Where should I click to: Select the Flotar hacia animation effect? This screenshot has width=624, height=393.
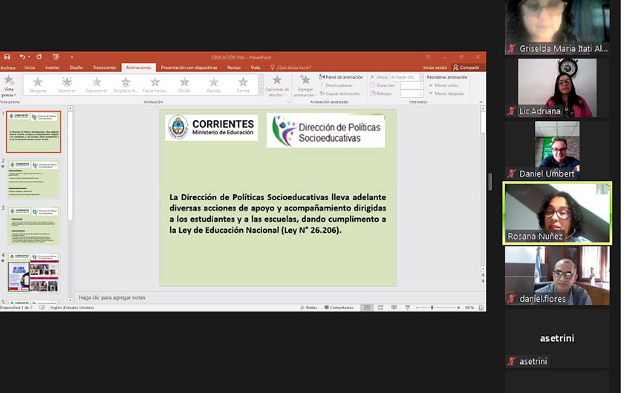[155, 85]
